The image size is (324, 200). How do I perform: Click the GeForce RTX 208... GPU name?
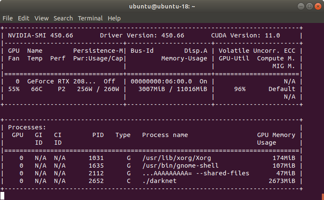(x=61, y=81)
